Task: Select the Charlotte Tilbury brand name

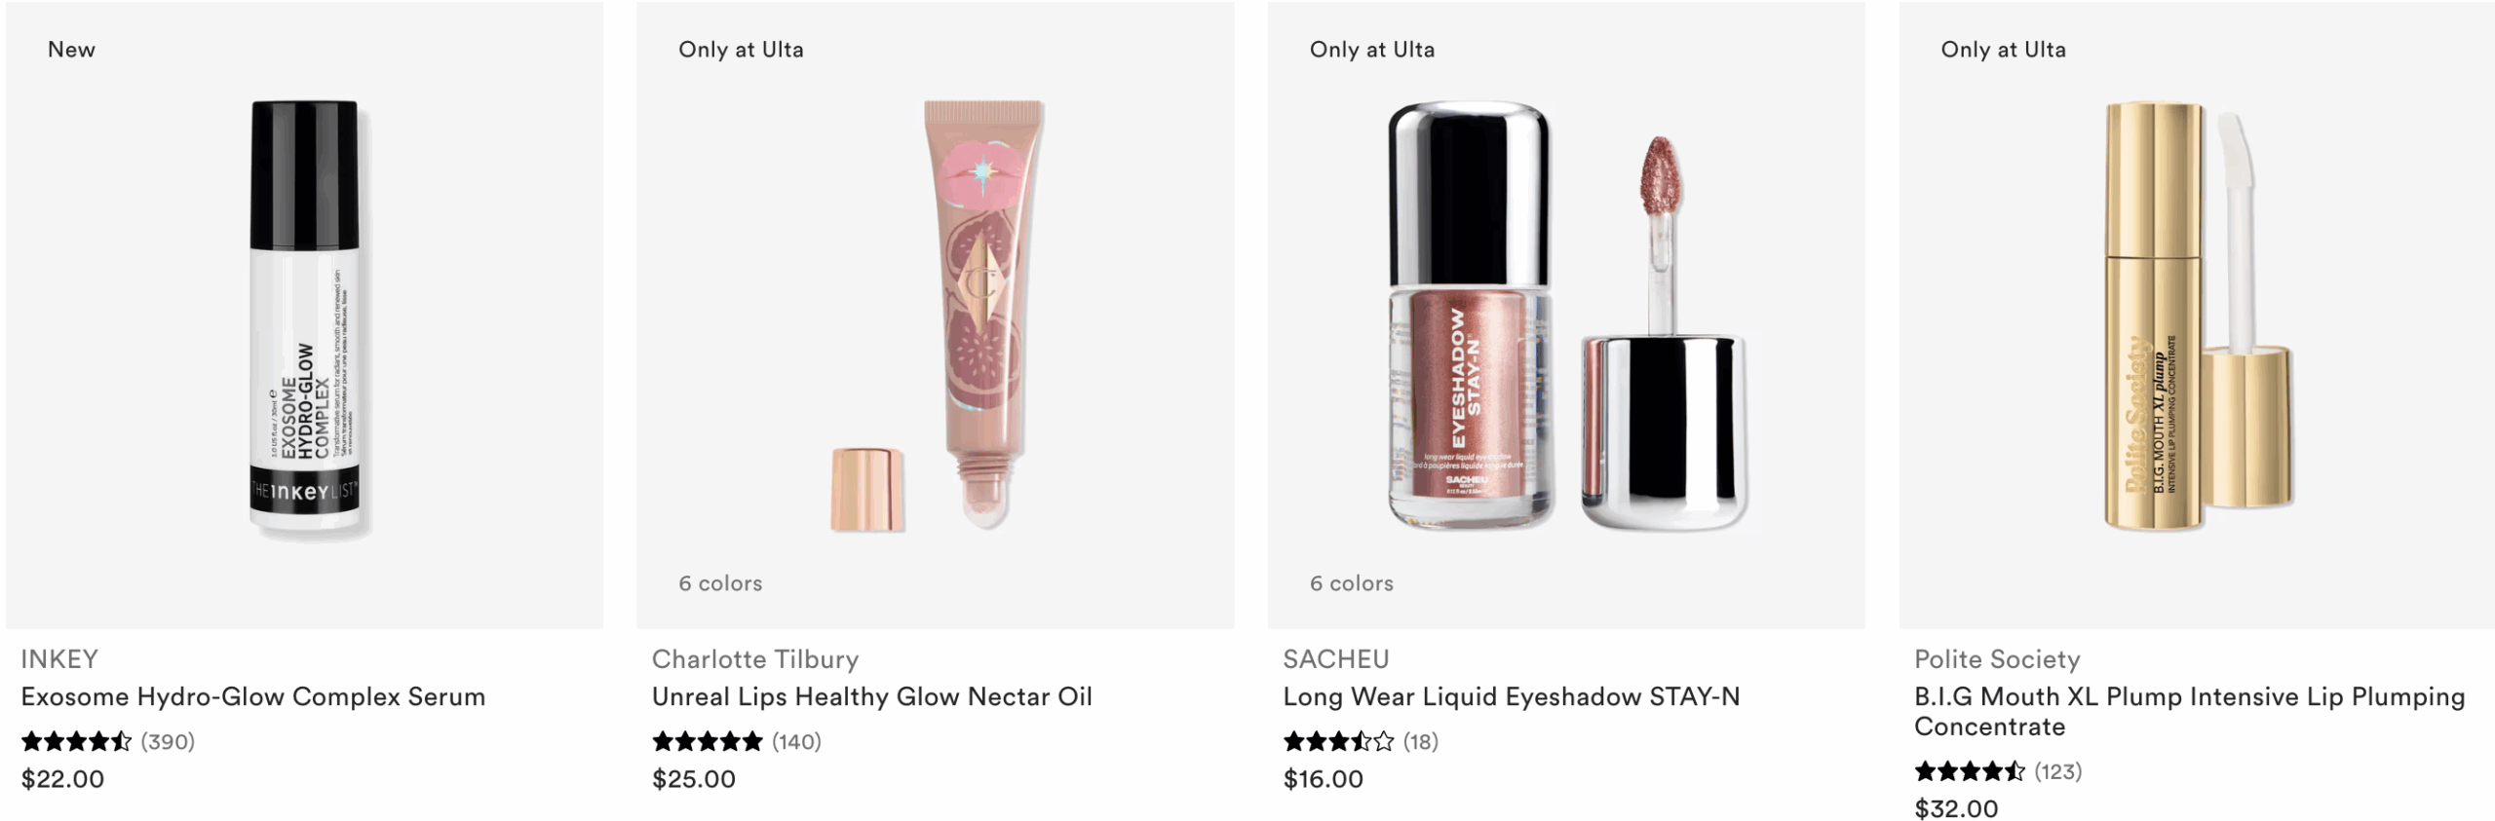Action: tap(755, 659)
